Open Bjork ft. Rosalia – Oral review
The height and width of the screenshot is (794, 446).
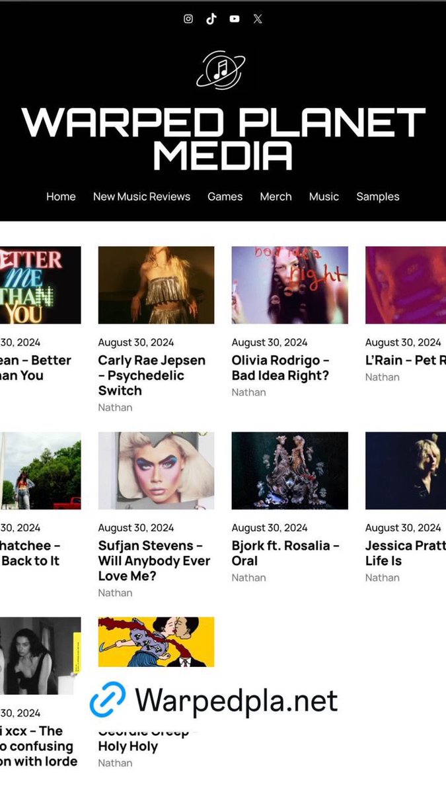(285, 553)
